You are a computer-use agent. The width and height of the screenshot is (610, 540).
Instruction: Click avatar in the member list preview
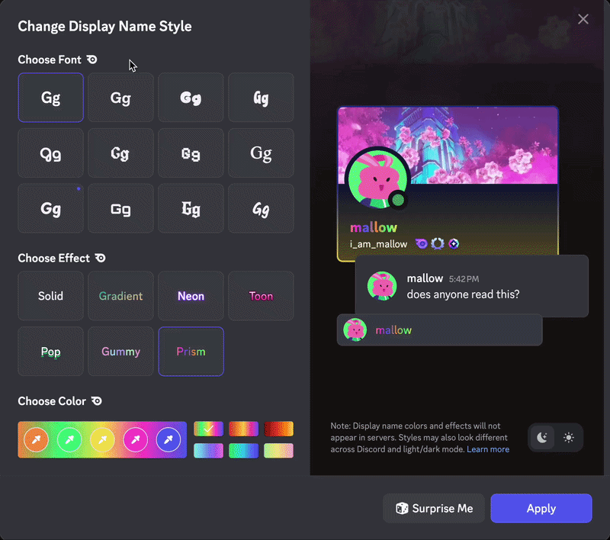pos(355,330)
